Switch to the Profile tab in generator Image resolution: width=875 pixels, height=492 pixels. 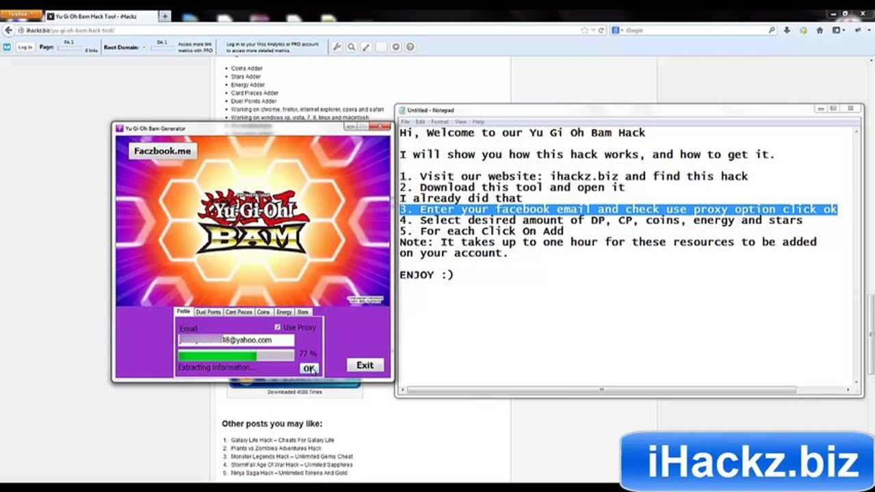[183, 312]
